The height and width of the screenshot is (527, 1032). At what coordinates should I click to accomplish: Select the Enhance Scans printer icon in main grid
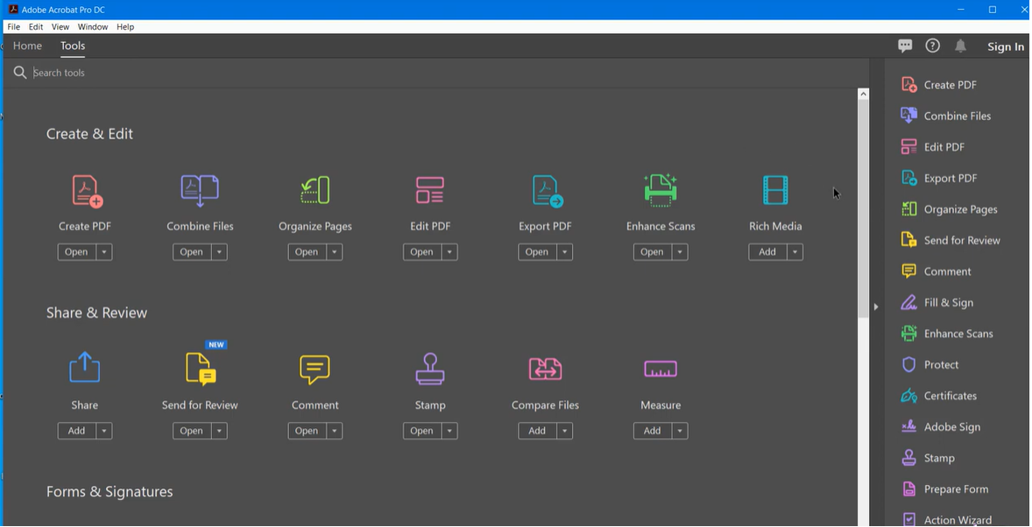[x=661, y=190]
